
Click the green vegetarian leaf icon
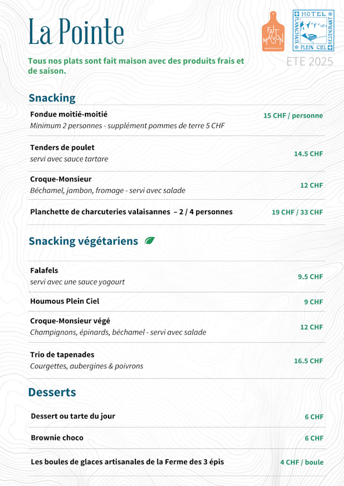149,241
